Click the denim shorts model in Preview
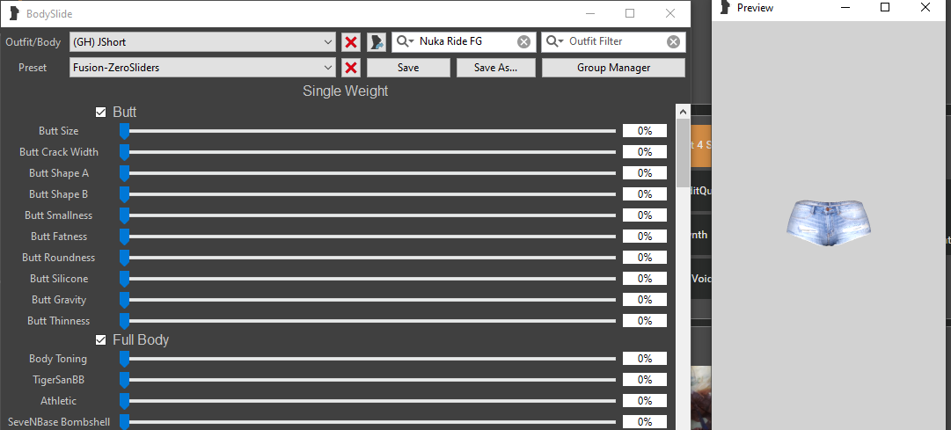951x430 pixels. 829,224
